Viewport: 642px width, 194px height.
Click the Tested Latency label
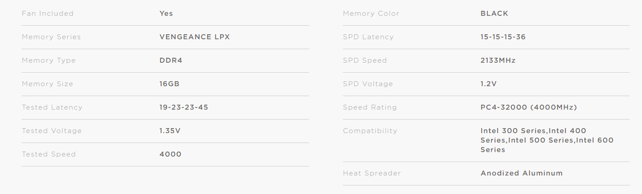click(52, 107)
